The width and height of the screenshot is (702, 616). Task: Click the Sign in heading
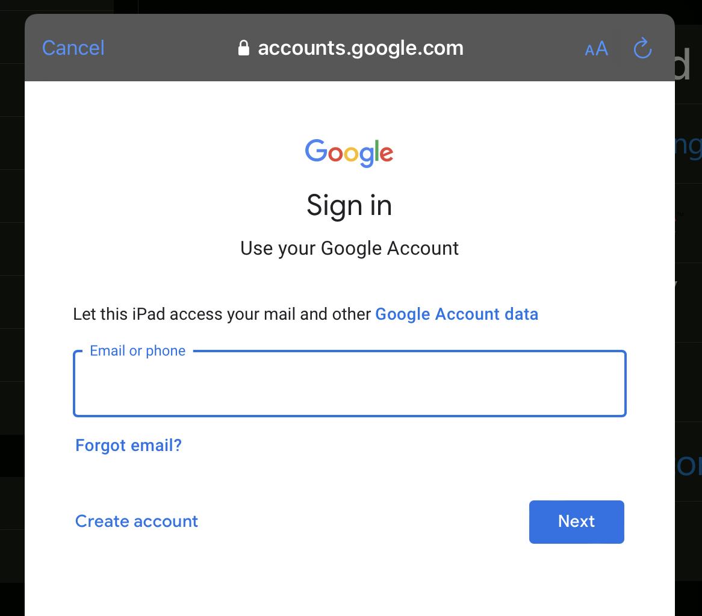click(349, 205)
